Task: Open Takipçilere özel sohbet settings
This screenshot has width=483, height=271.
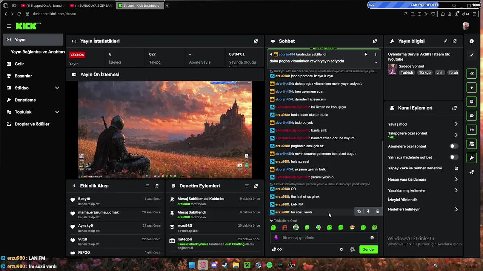Action: 423,135
